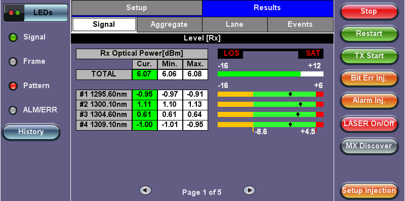
Task: Click the Signal LED indicator
Action: [x=13, y=38]
